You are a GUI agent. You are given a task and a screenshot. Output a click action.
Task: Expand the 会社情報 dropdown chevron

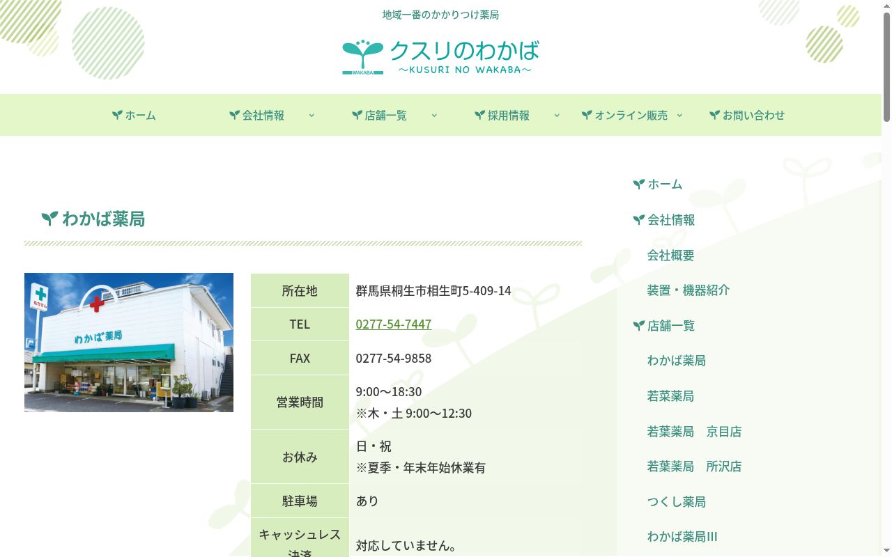312,116
